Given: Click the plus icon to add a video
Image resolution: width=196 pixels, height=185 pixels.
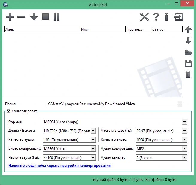Looking at the screenshot, I should pyautogui.click(x=10, y=17).
